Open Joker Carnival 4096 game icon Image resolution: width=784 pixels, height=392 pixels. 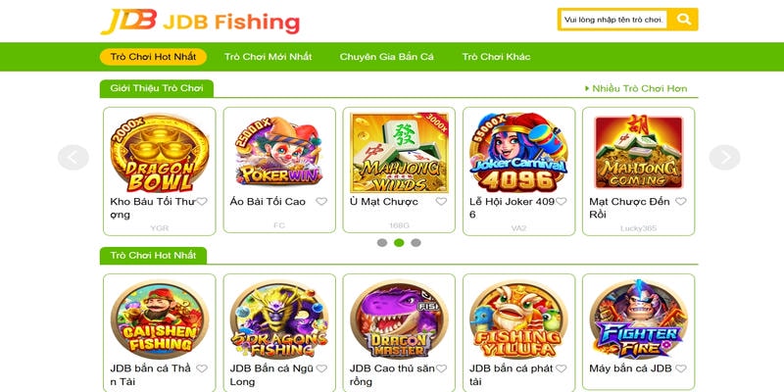point(518,153)
